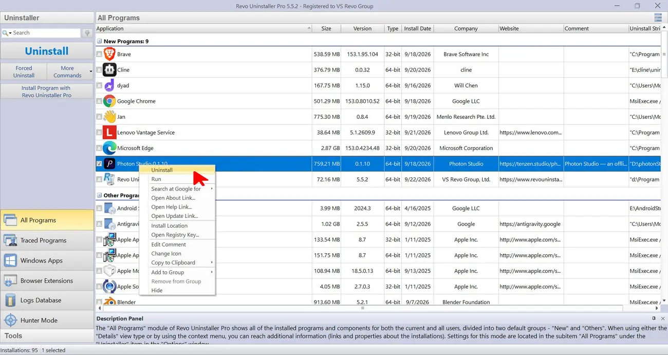Check the Jan checkbox
Image resolution: width=668 pixels, height=355 pixels.
click(99, 117)
